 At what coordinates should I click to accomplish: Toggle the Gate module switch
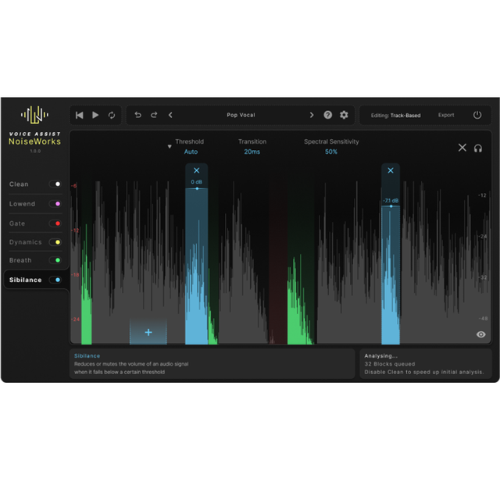click(x=55, y=223)
